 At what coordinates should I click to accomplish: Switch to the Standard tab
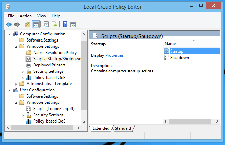pos(123,128)
